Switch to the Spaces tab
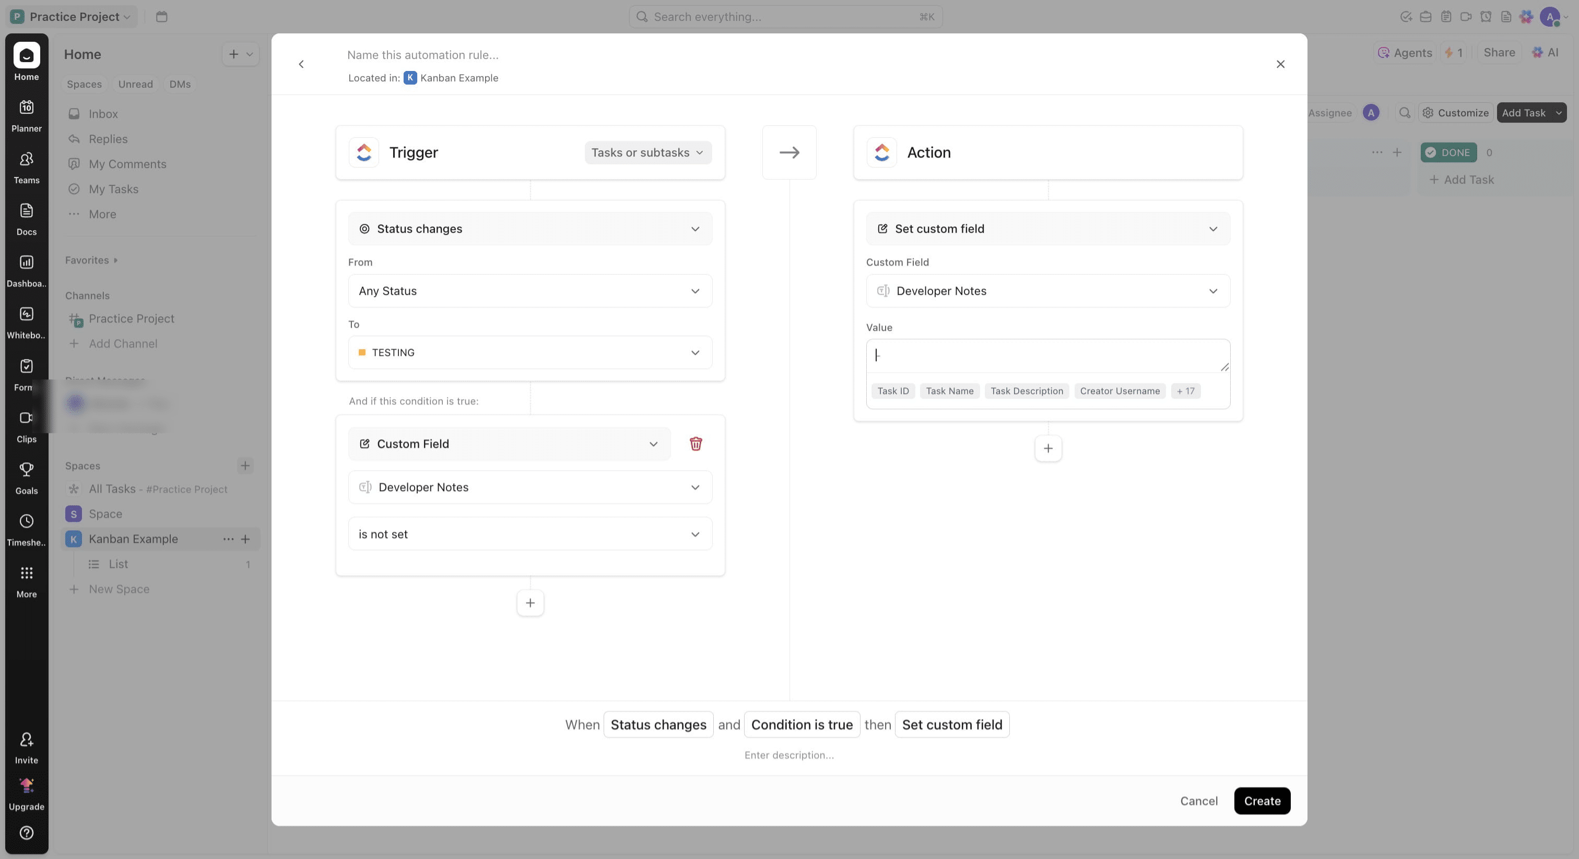Image resolution: width=1579 pixels, height=859 pixels. point(84,84)
